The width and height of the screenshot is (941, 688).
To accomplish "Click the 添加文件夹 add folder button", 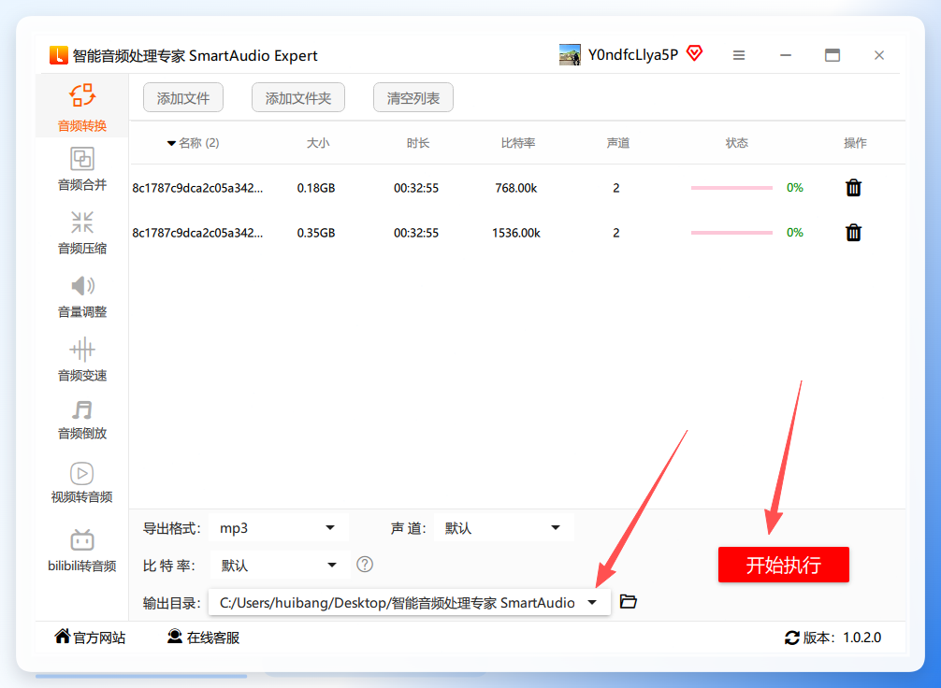I will pyautogui.click(x=298, y=98).
